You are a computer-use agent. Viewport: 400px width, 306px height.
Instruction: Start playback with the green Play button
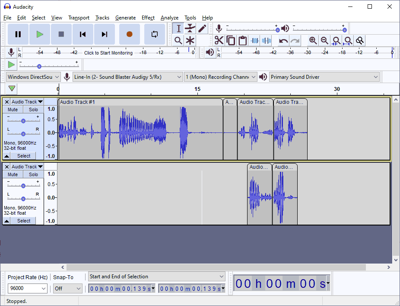[x=40, y=34]
